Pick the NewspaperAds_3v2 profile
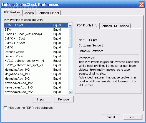 36,92
